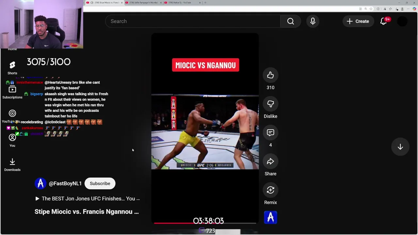Add page to favorites star icon
Screen dimensions: 418x235
pyautogui.click(x=372, y=9)
